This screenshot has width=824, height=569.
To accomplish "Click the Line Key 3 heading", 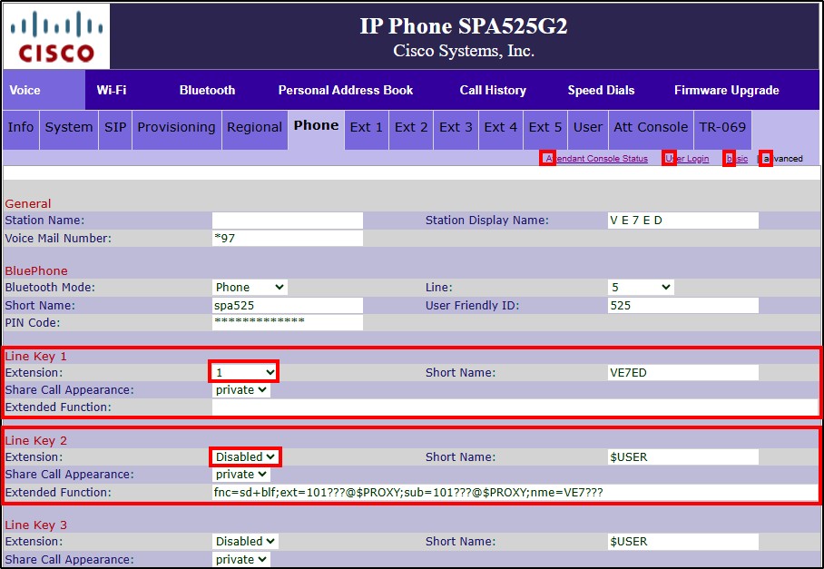I will 35,525.
